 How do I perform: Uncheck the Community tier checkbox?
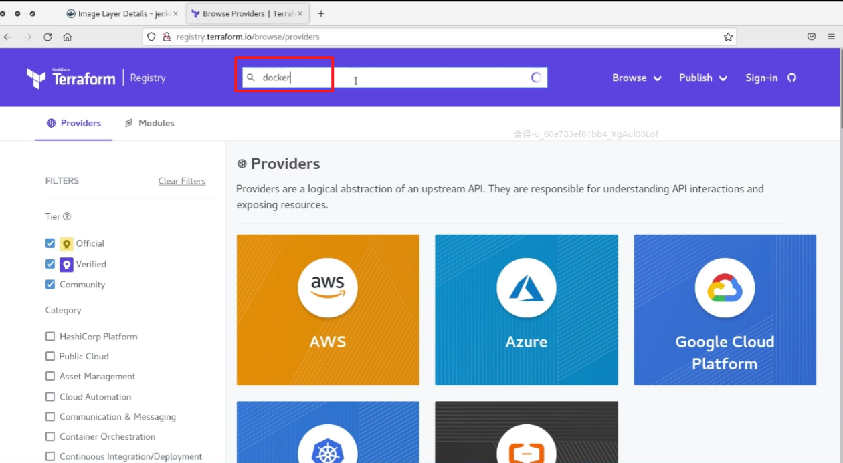pos(50,284)
